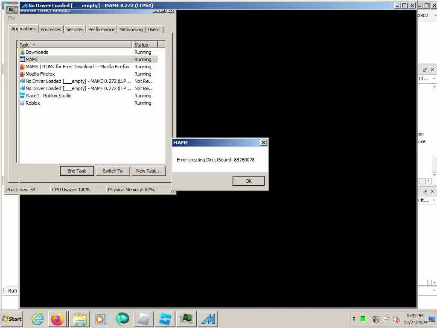Click the Action Center flag icon

tap(386, 319)
